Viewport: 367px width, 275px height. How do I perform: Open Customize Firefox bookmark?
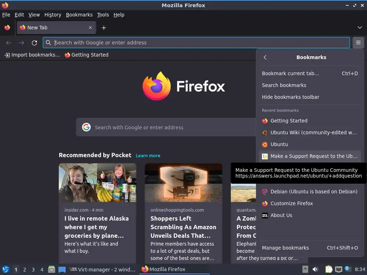[x=310, y=203]
